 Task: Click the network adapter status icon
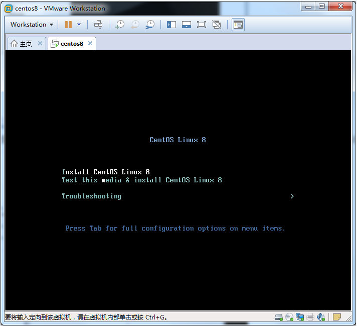(x=300, y=317)
